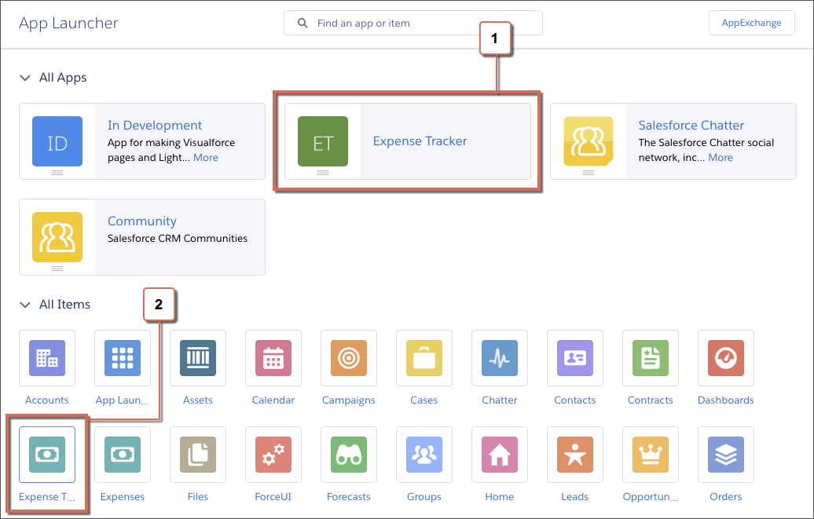This screenshot has height=519, width=814.
Task: Open the Salesforce Chatter app link
Action: tap(691, 125)
